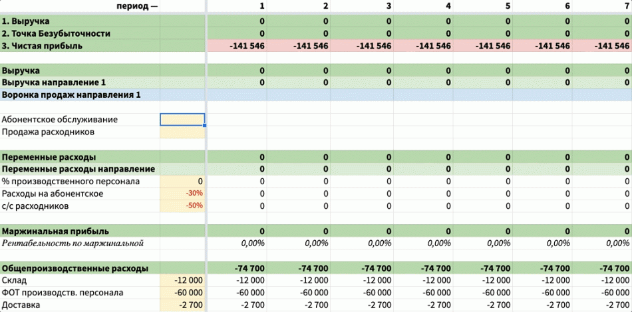Image resolution: width=632 pixels, height=312 pixels.
Task: Select the 'Выручка направление 1' label cell
Action: [x=54, y=82]
